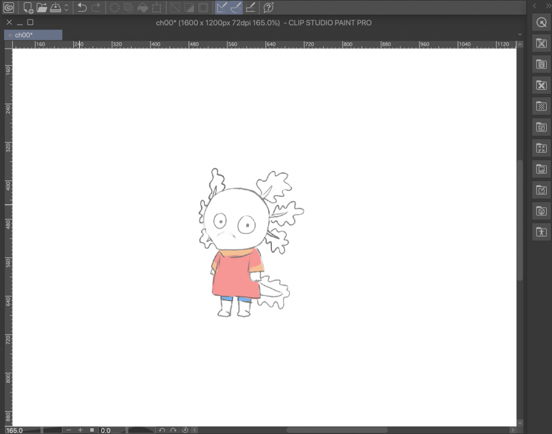552x434 pixels.
Task: Click the Fill bucket icon
Action: click(x=142, y=8)
